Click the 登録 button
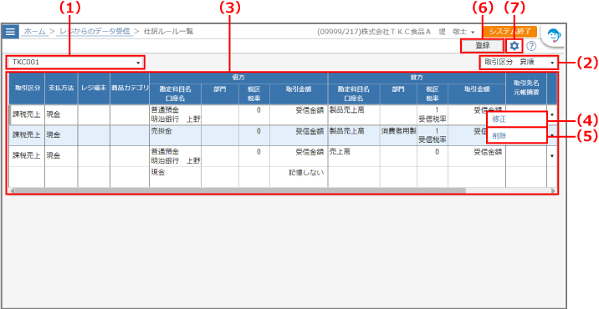Image resolution: width=599 pixels, height=309 pixels. (x=483, y=46)
